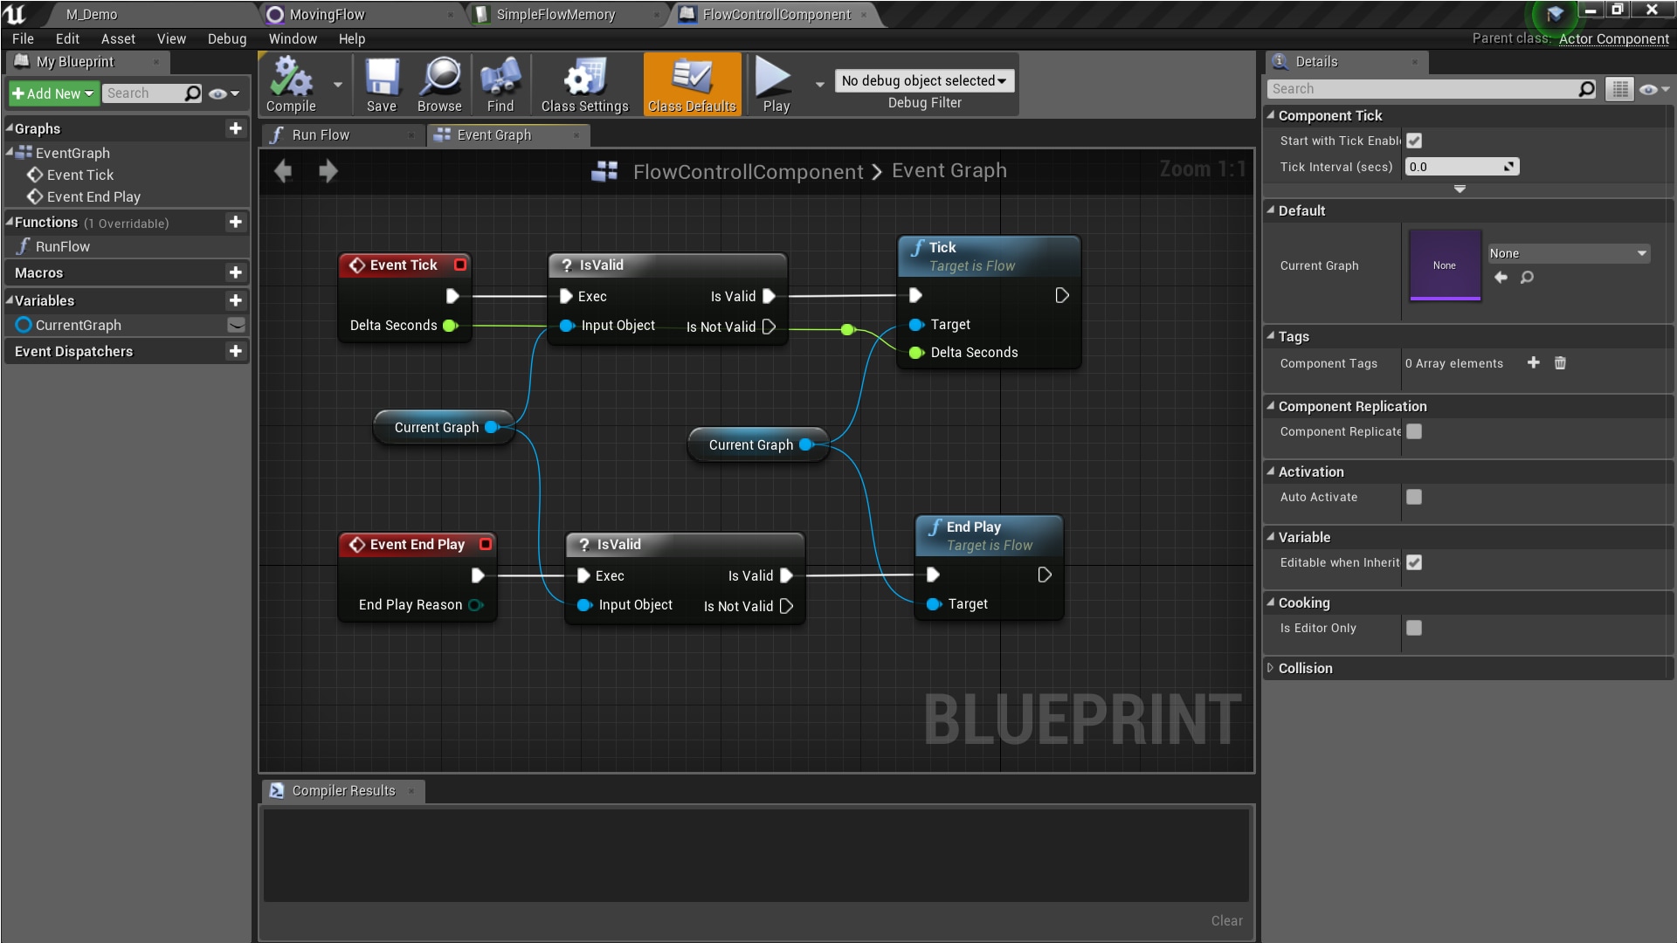Toggle the Auto Activate checkbox
This screenshot has width=1677, height=943.
point(1414,497)
